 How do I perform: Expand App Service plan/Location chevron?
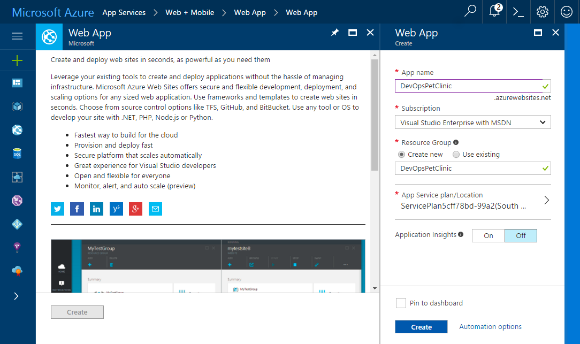(x=547, y=200)
